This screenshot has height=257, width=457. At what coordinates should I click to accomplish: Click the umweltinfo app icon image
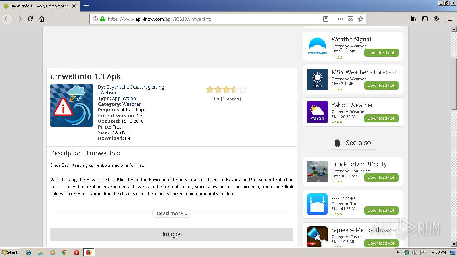[x=72, y=105]
